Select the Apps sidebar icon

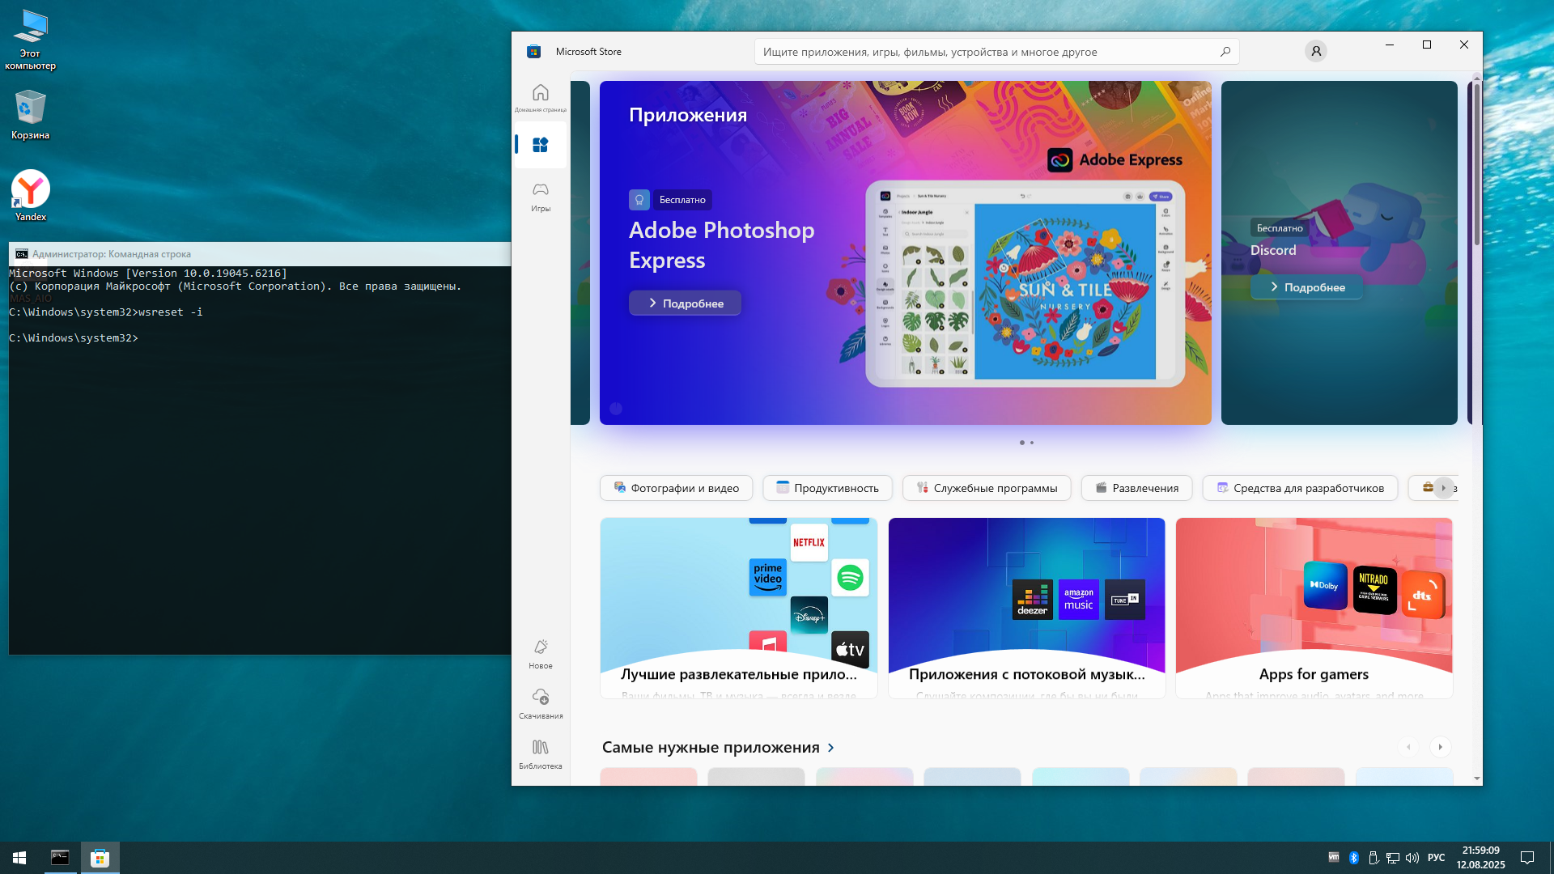click(x=540, y=145)
